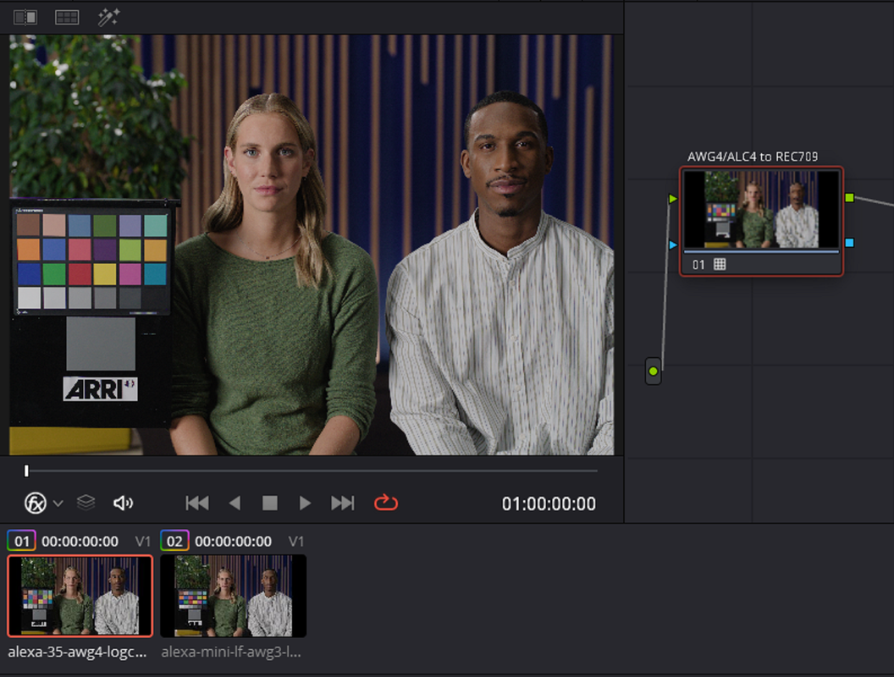Play the clip in reverse

tap(235, 504)
